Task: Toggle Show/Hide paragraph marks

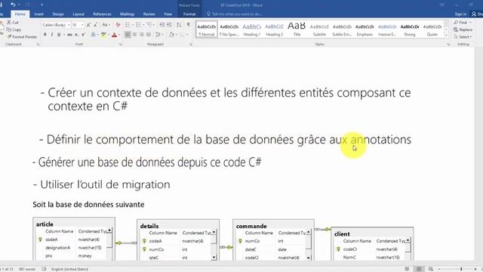Action: click(188, 25)
